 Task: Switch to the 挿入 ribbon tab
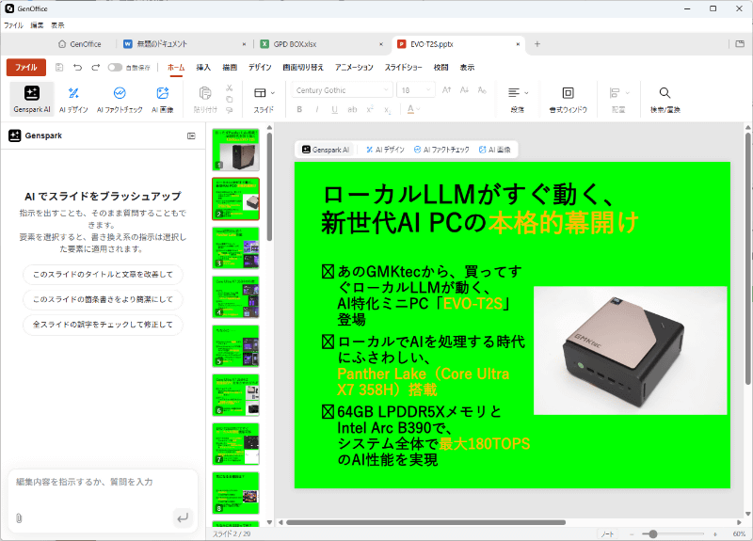(x=203, y=67)
